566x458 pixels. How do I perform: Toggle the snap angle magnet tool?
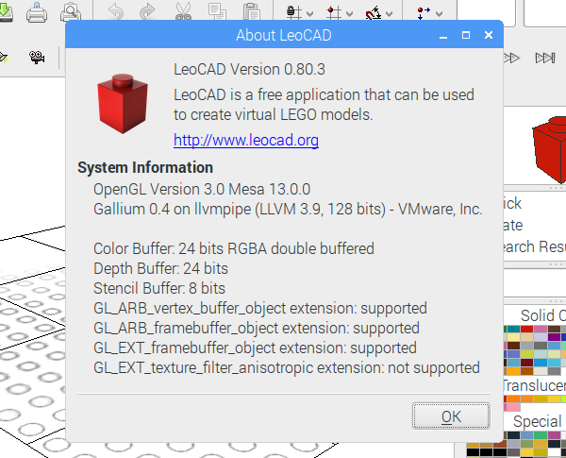pos(374,12)
